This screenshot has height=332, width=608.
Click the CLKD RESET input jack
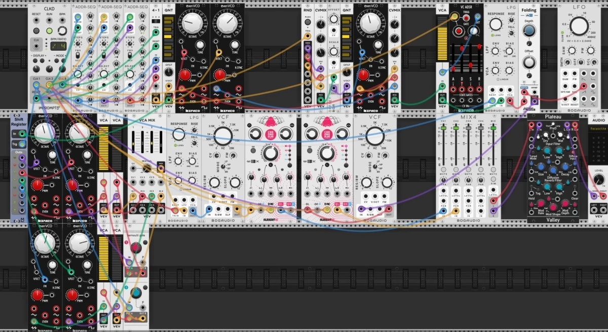(x=36, y=20)
